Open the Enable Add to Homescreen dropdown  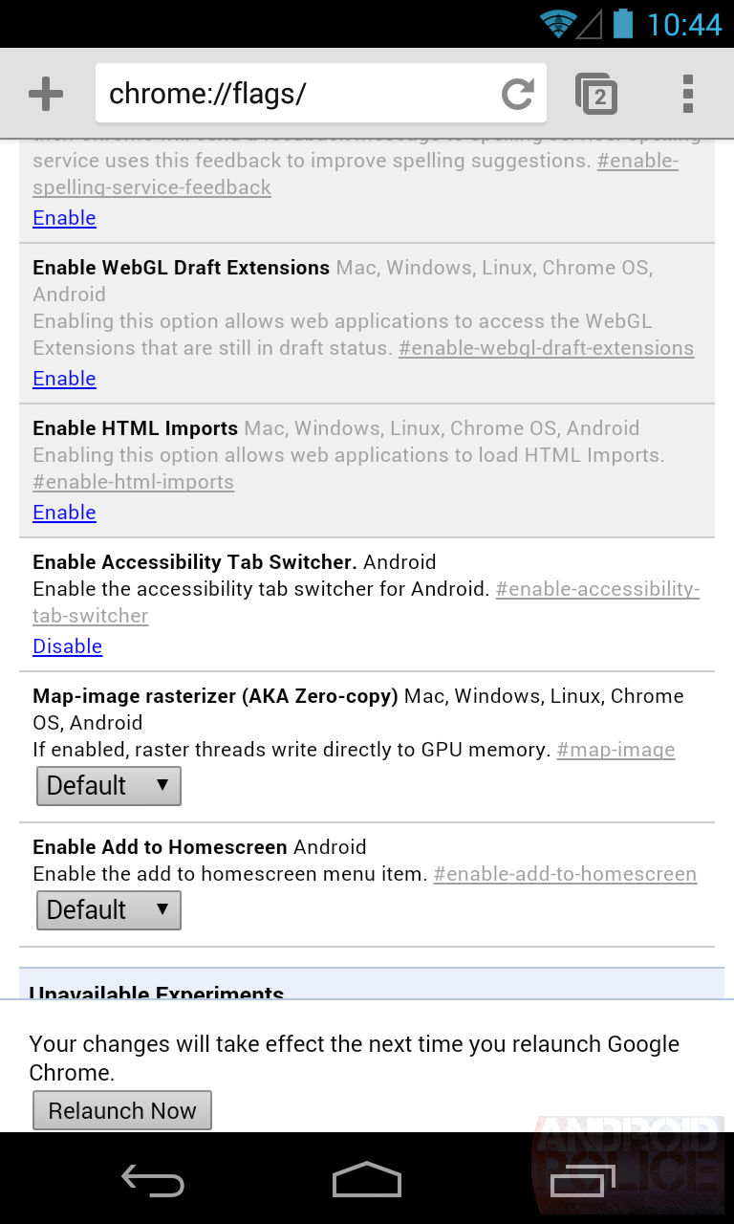(x=108, y=909)
